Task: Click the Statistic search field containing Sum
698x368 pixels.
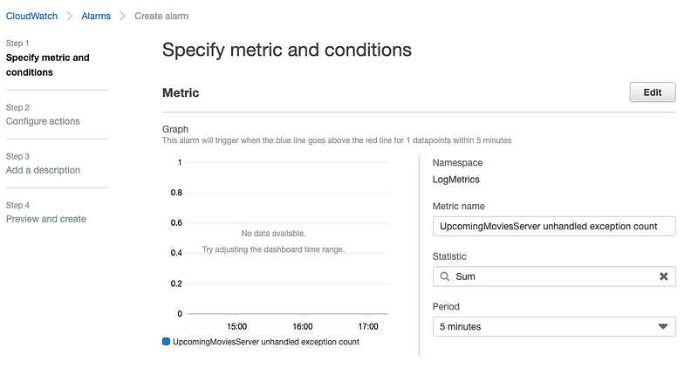Action: click(x=554, y=276)
